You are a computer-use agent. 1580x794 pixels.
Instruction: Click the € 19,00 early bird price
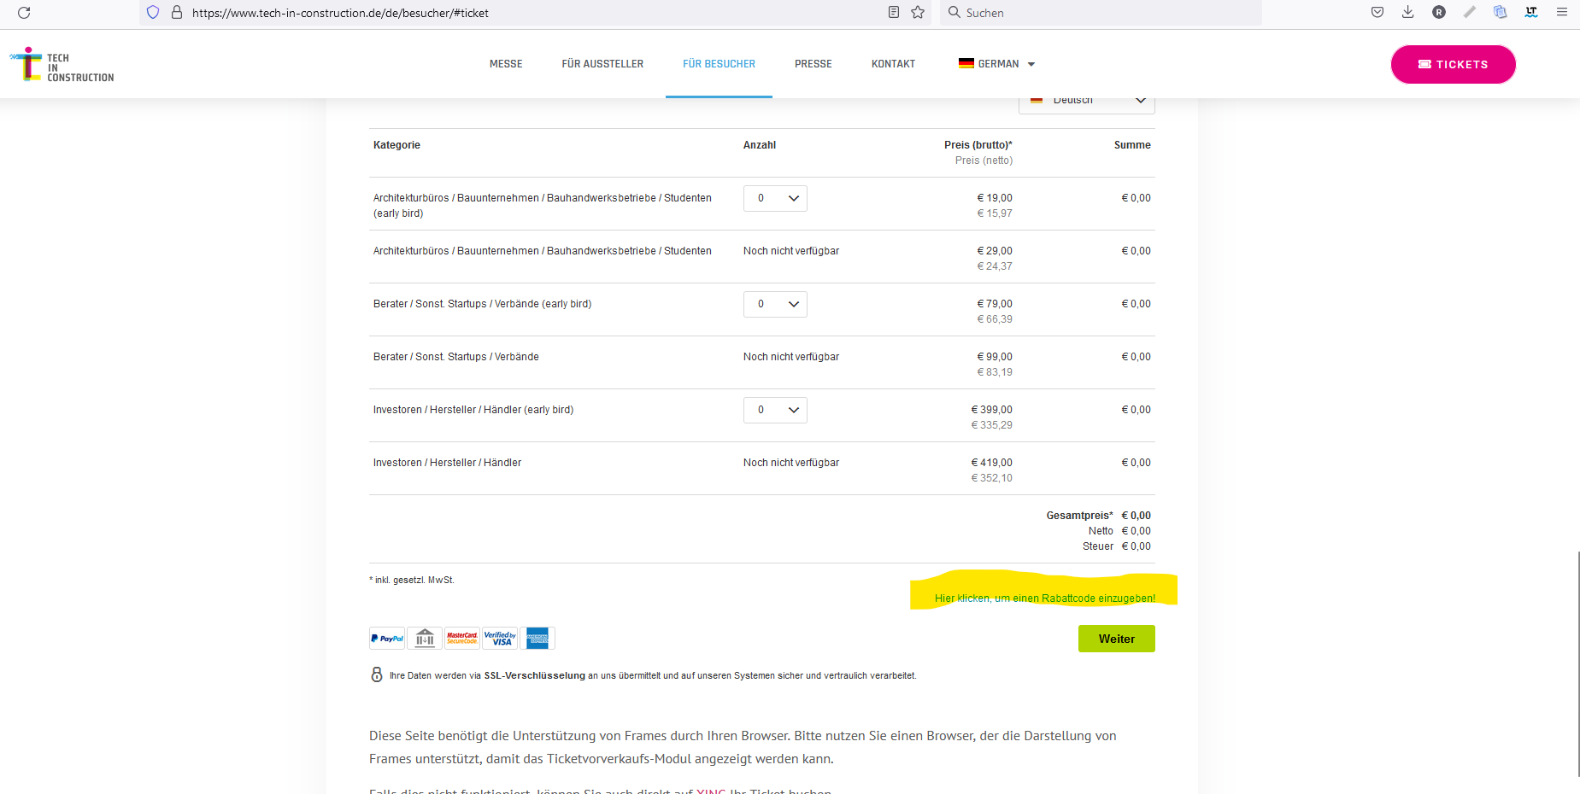click(x=995, y=198)
